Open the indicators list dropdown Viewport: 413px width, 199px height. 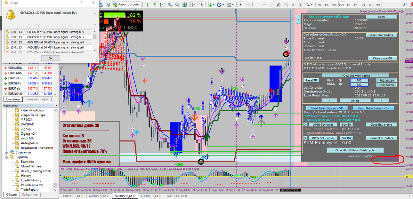[x=211, y=5]
